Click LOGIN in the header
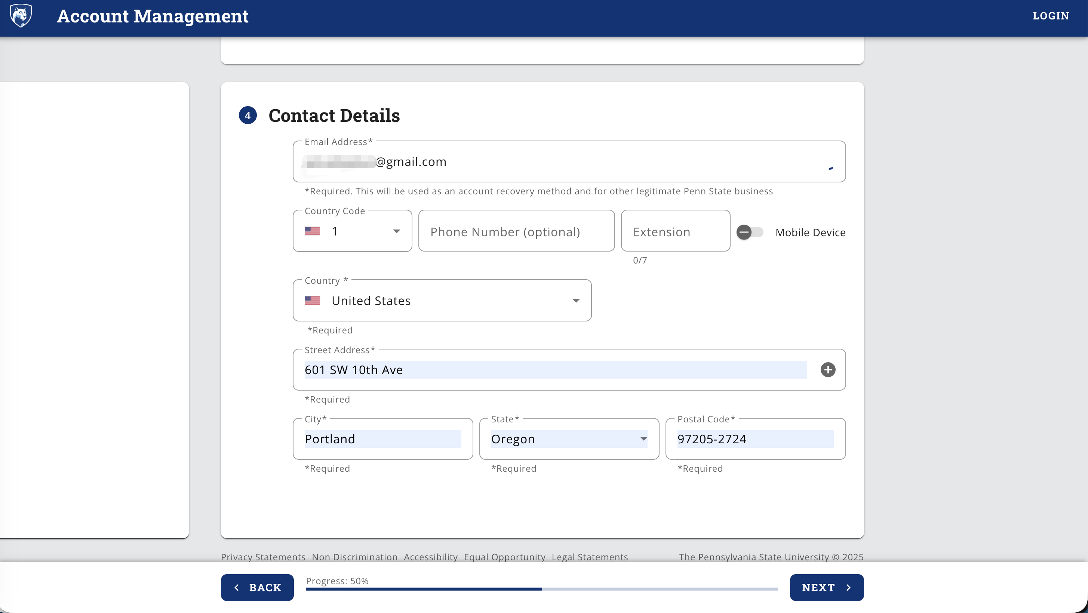 click(1050, 16)
